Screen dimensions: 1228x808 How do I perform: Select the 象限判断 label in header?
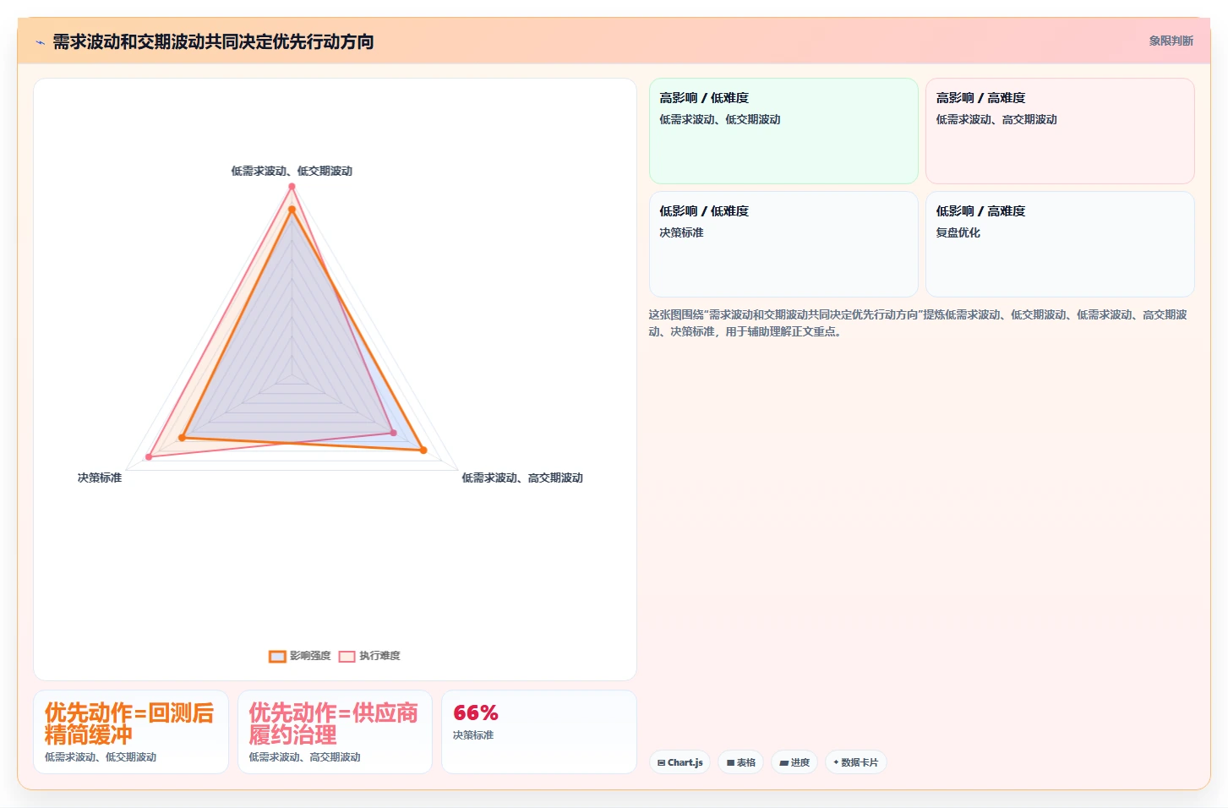(x=1171, y=41)
